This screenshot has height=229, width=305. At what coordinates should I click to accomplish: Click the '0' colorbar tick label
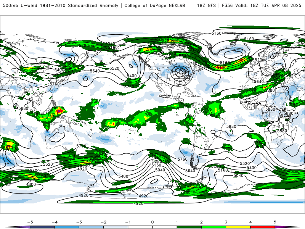point(152,222)
